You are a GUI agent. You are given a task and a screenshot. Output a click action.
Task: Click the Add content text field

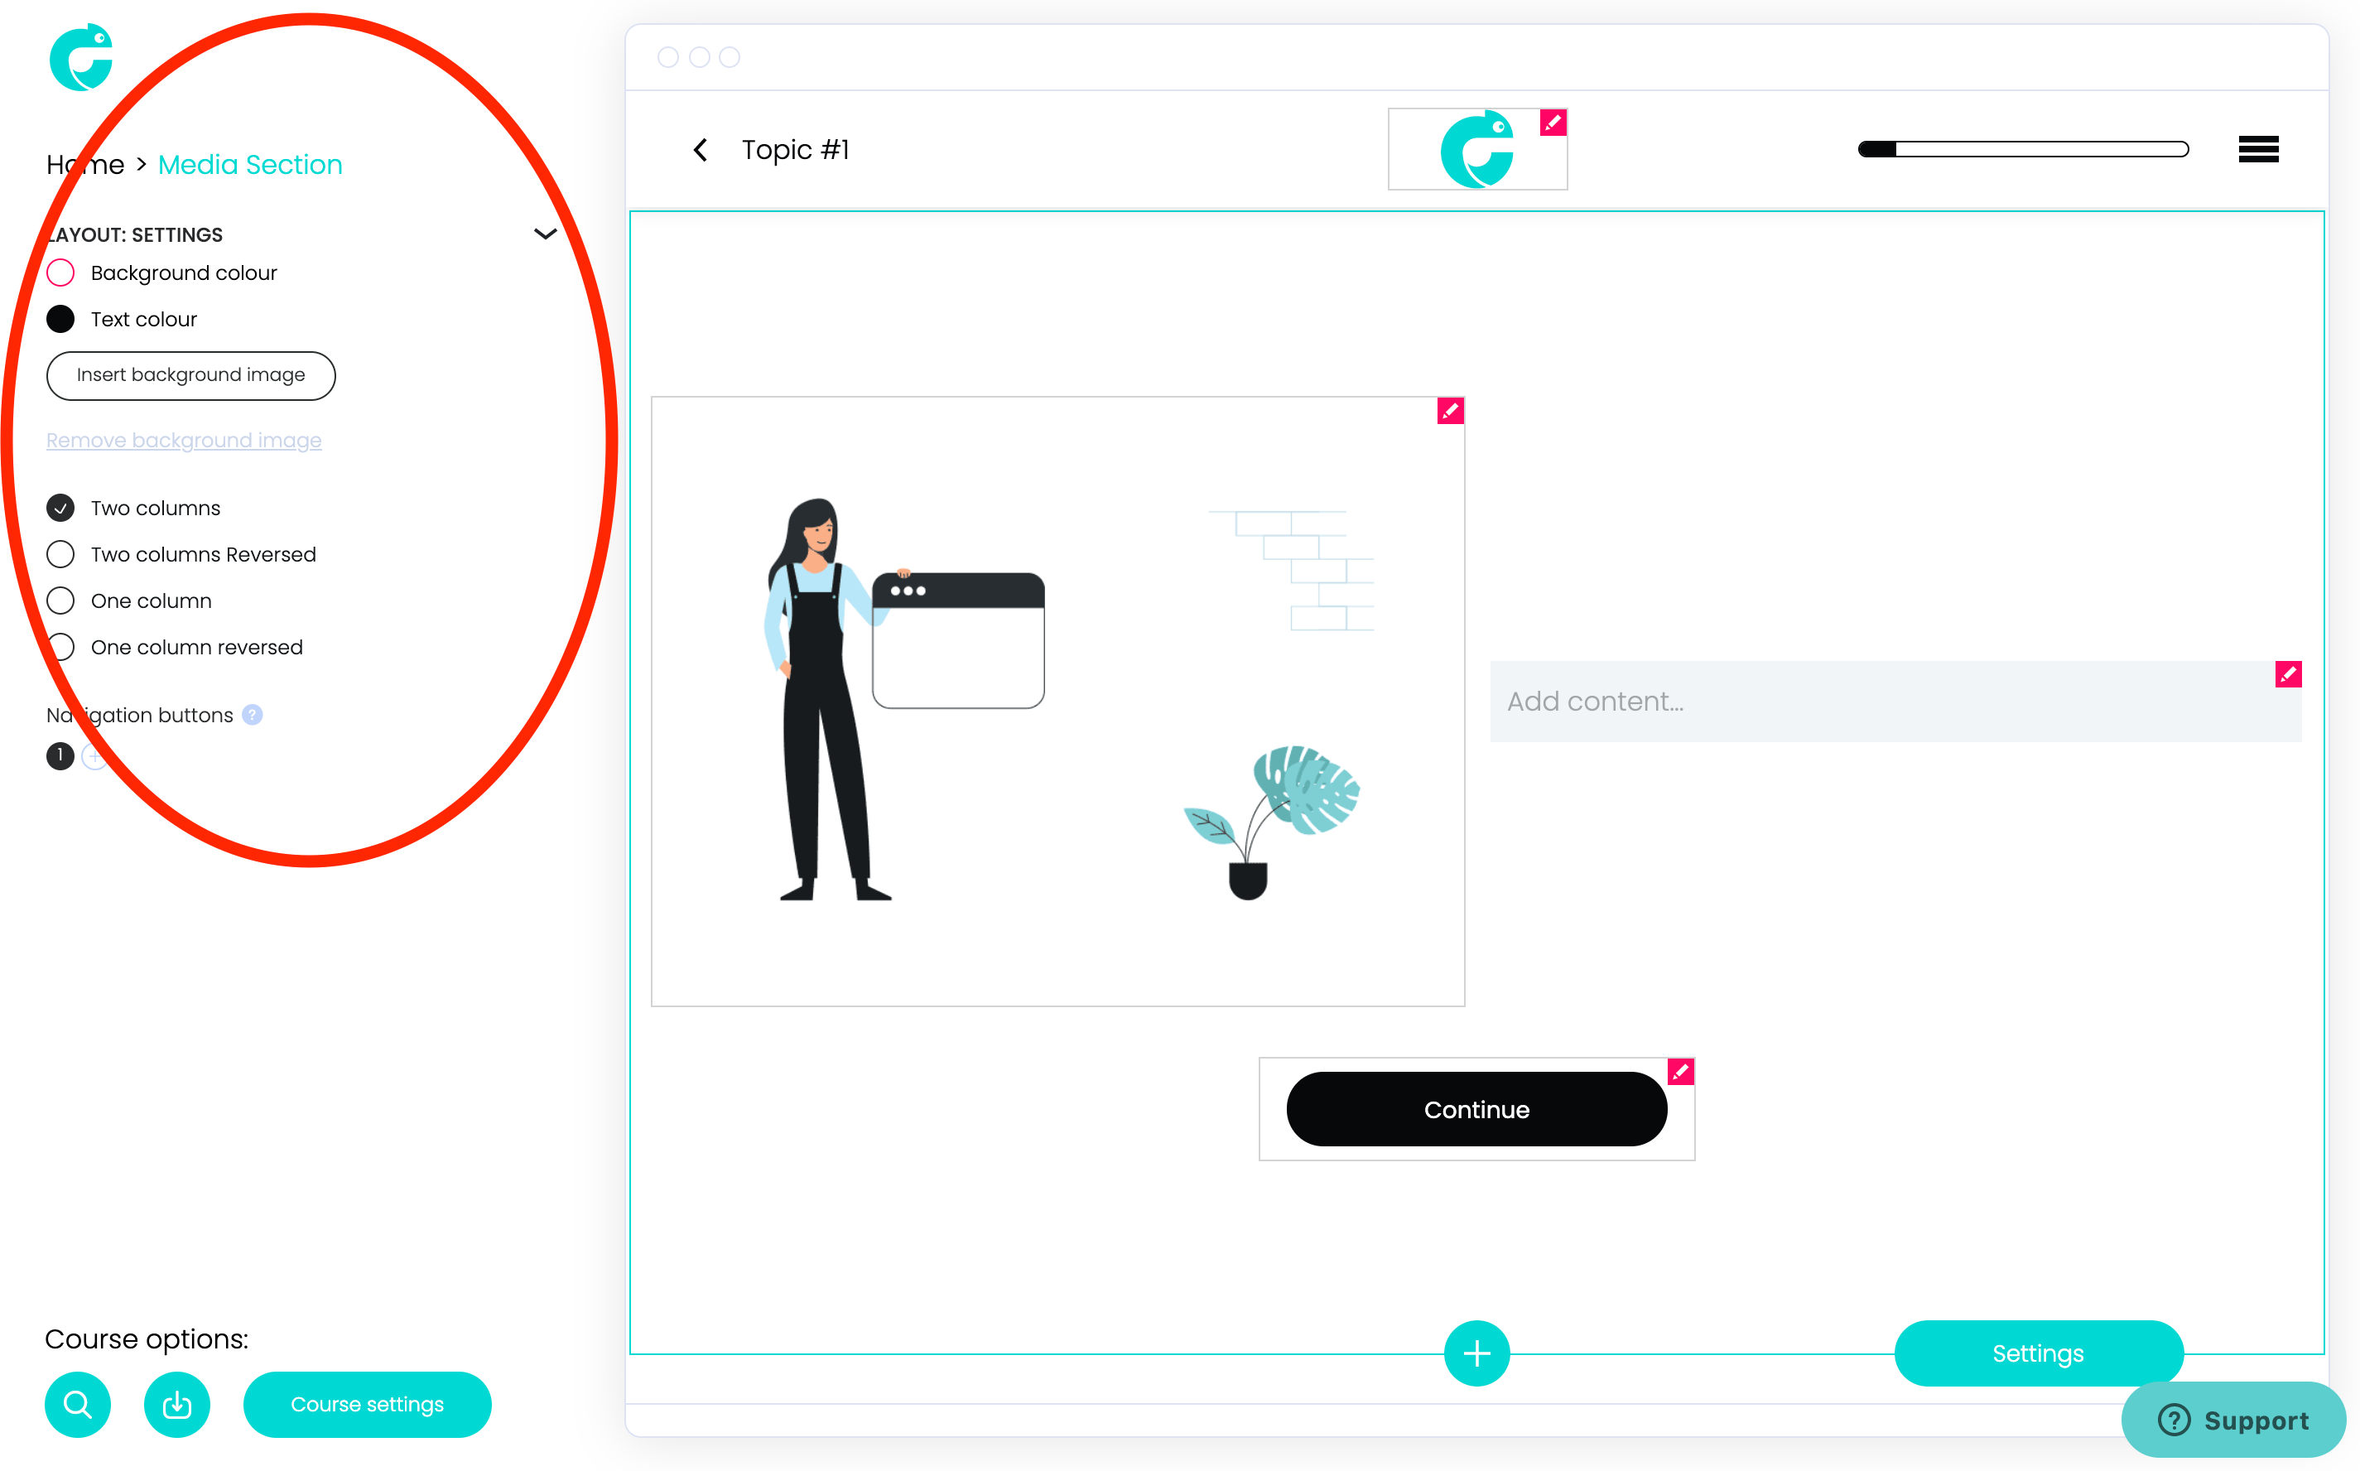[1894, 701]
